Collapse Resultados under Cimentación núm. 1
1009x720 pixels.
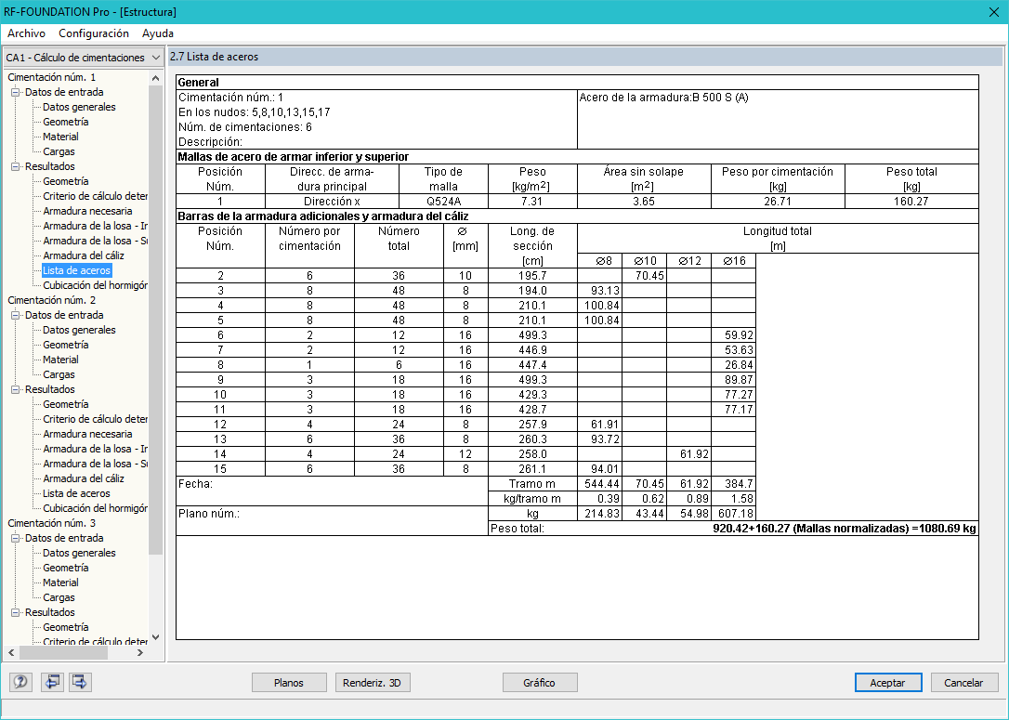pyautogui.click(x=16, y=166)
